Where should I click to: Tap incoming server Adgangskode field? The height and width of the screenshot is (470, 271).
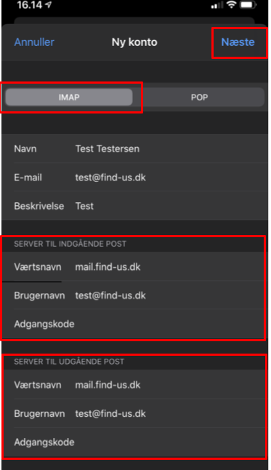click(x=134, y=324)
